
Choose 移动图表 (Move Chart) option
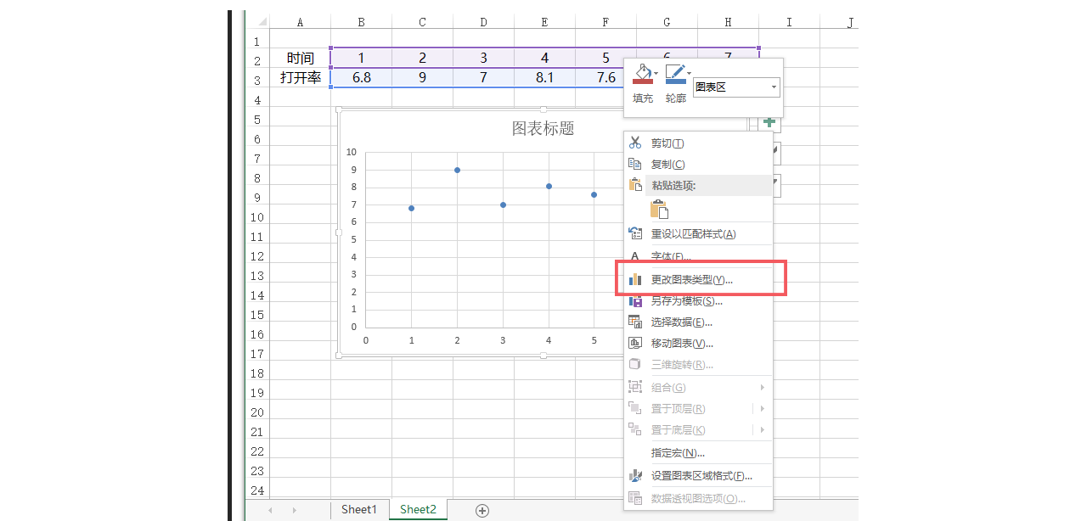pyautogui.click(x=681, y=344)
